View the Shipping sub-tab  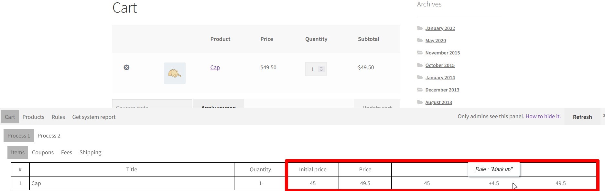[x=90, y=152]
